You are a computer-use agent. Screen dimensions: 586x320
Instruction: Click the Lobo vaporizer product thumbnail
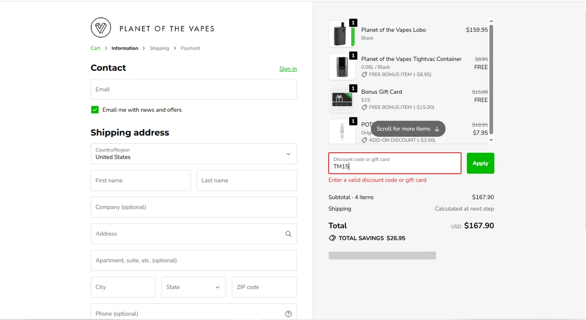tap(342, 34)
